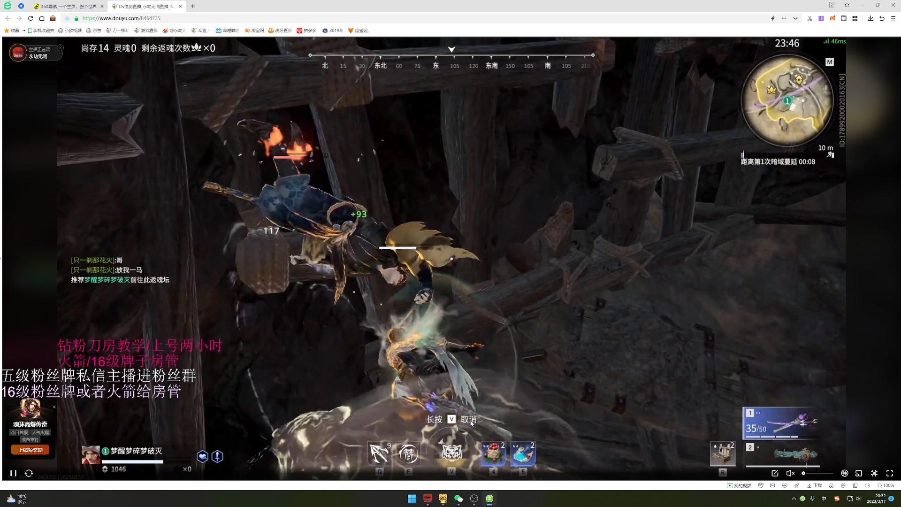Close the 魂环高爆传奇 ad popup
This screenshot has height=507, width=901.
coord(54,407)
